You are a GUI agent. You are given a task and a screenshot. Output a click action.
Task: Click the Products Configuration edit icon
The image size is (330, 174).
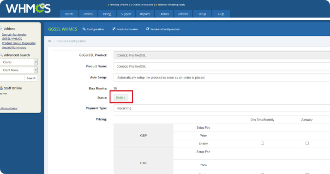148,29
